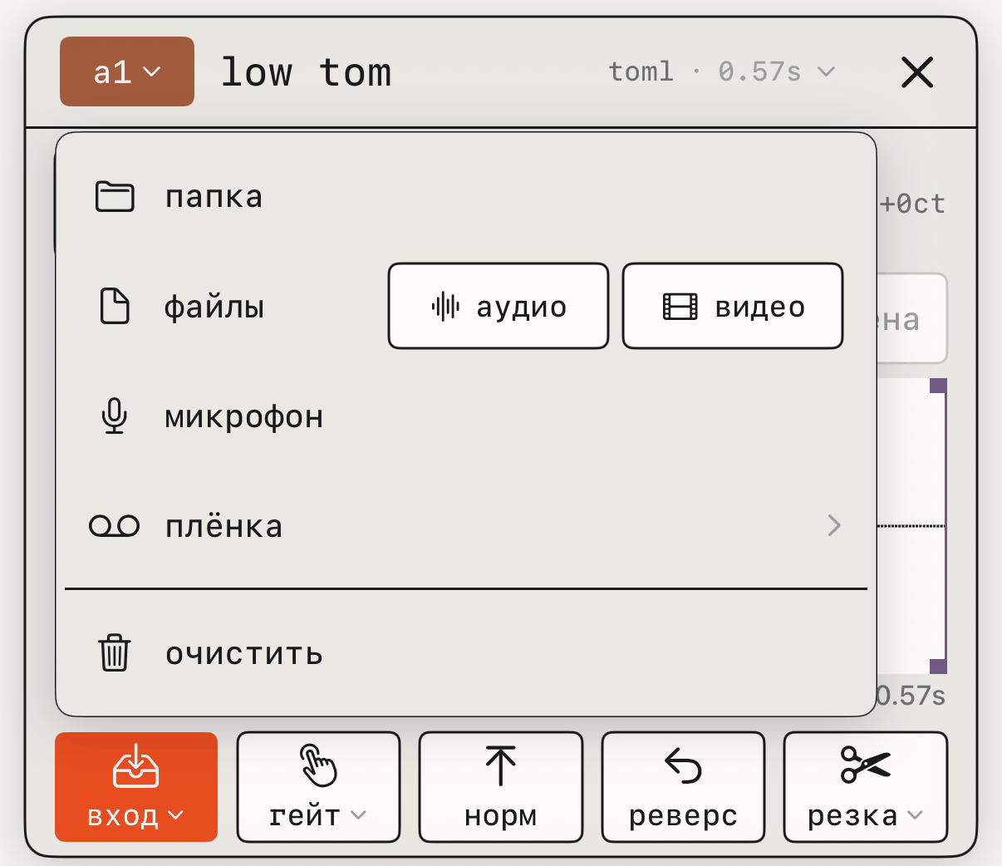Click the microphone icon for микрофон
The image size is (1002, 866).
115,416
